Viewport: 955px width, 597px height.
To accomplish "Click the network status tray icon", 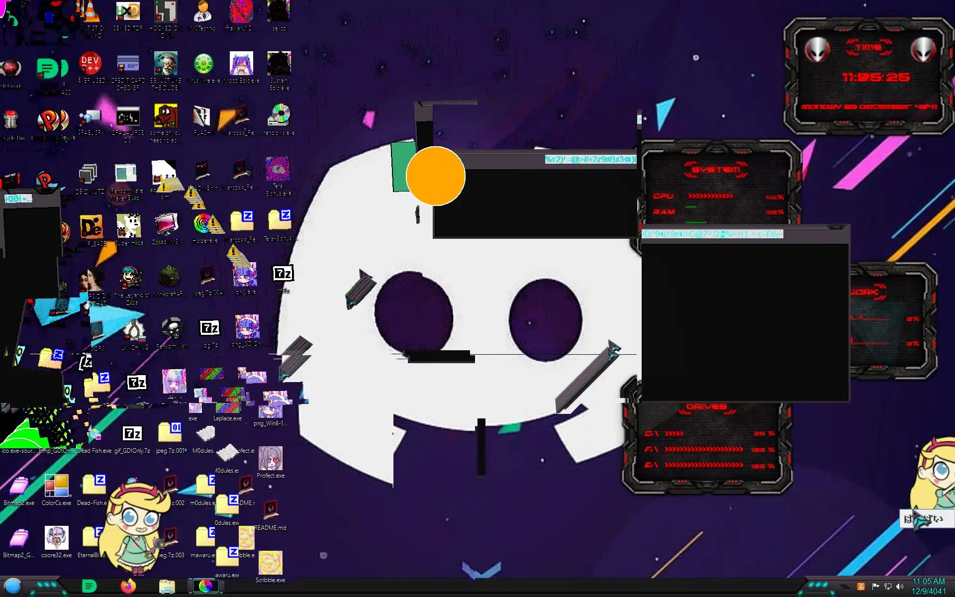I will (x=888, y=587).
